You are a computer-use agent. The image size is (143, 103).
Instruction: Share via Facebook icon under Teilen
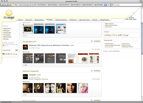(121, 35)
